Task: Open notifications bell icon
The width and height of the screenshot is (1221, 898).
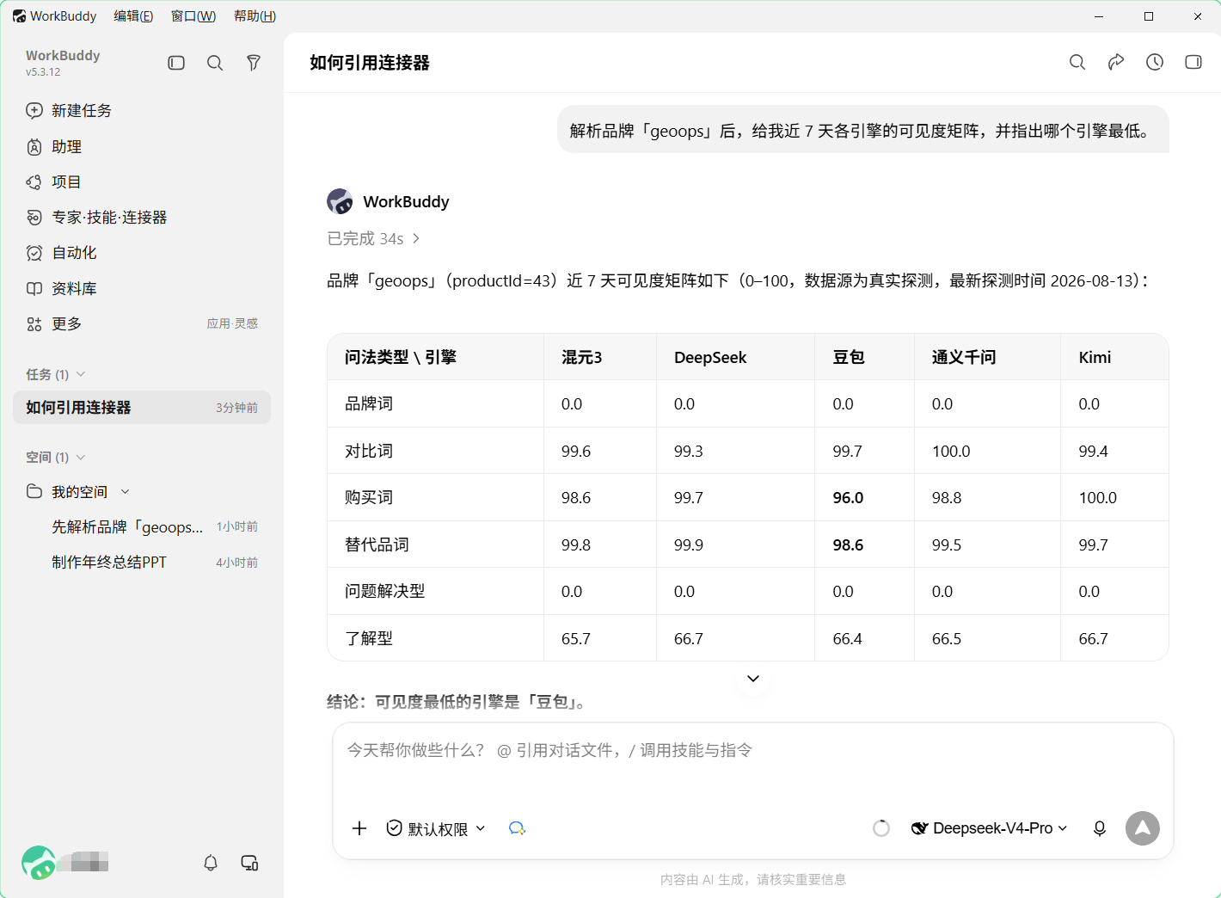Action: tap(211, 863)
